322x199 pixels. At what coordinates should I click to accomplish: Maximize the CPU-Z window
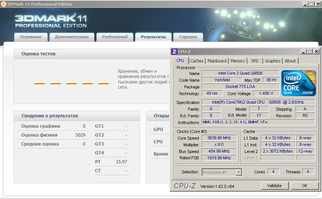[310, 52]
